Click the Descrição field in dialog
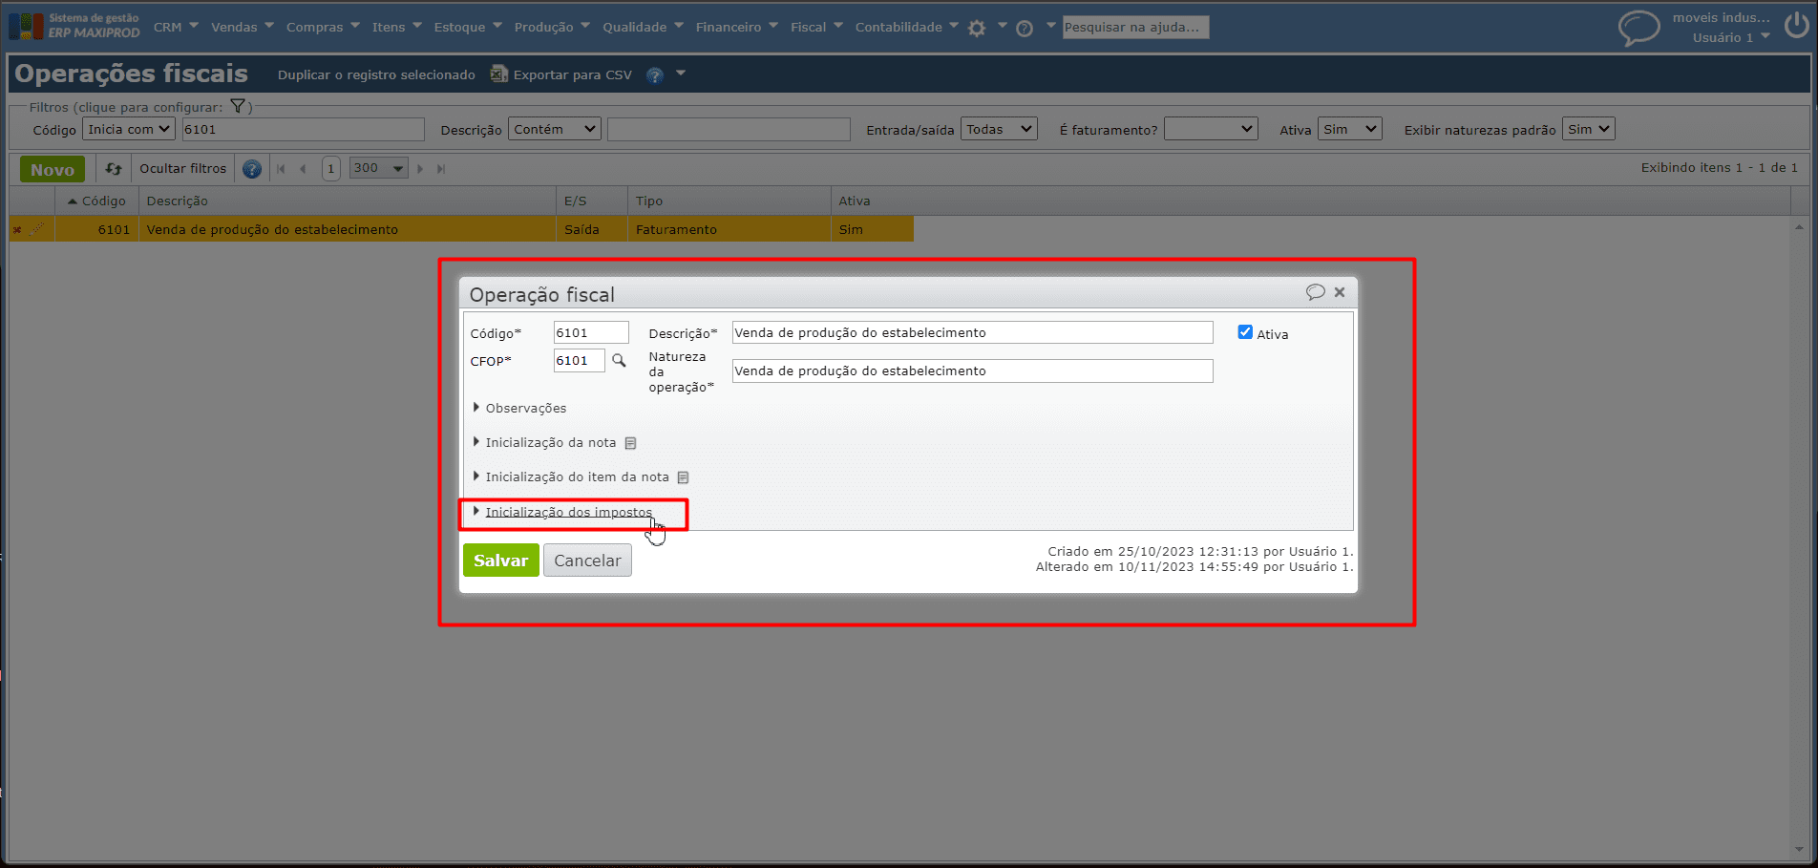 [972, 332]
